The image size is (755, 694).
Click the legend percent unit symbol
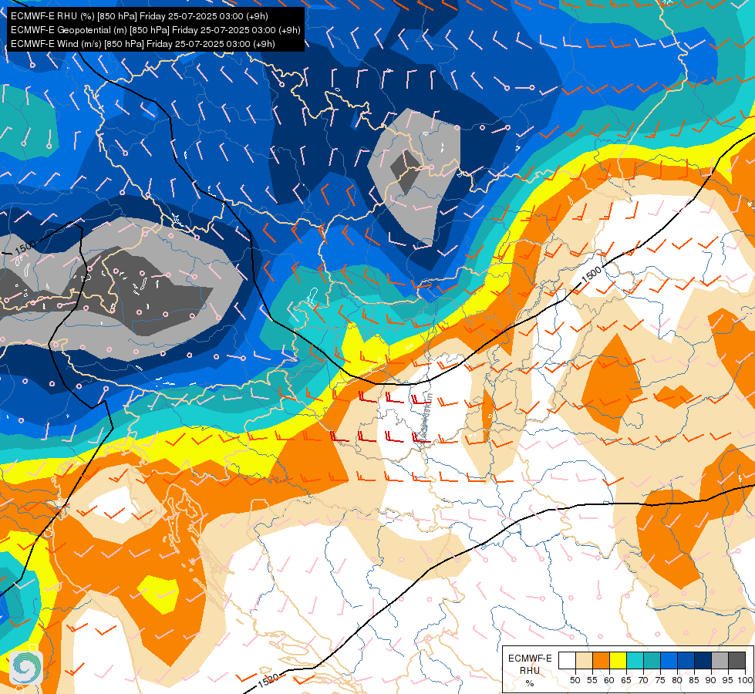(530, 683)
